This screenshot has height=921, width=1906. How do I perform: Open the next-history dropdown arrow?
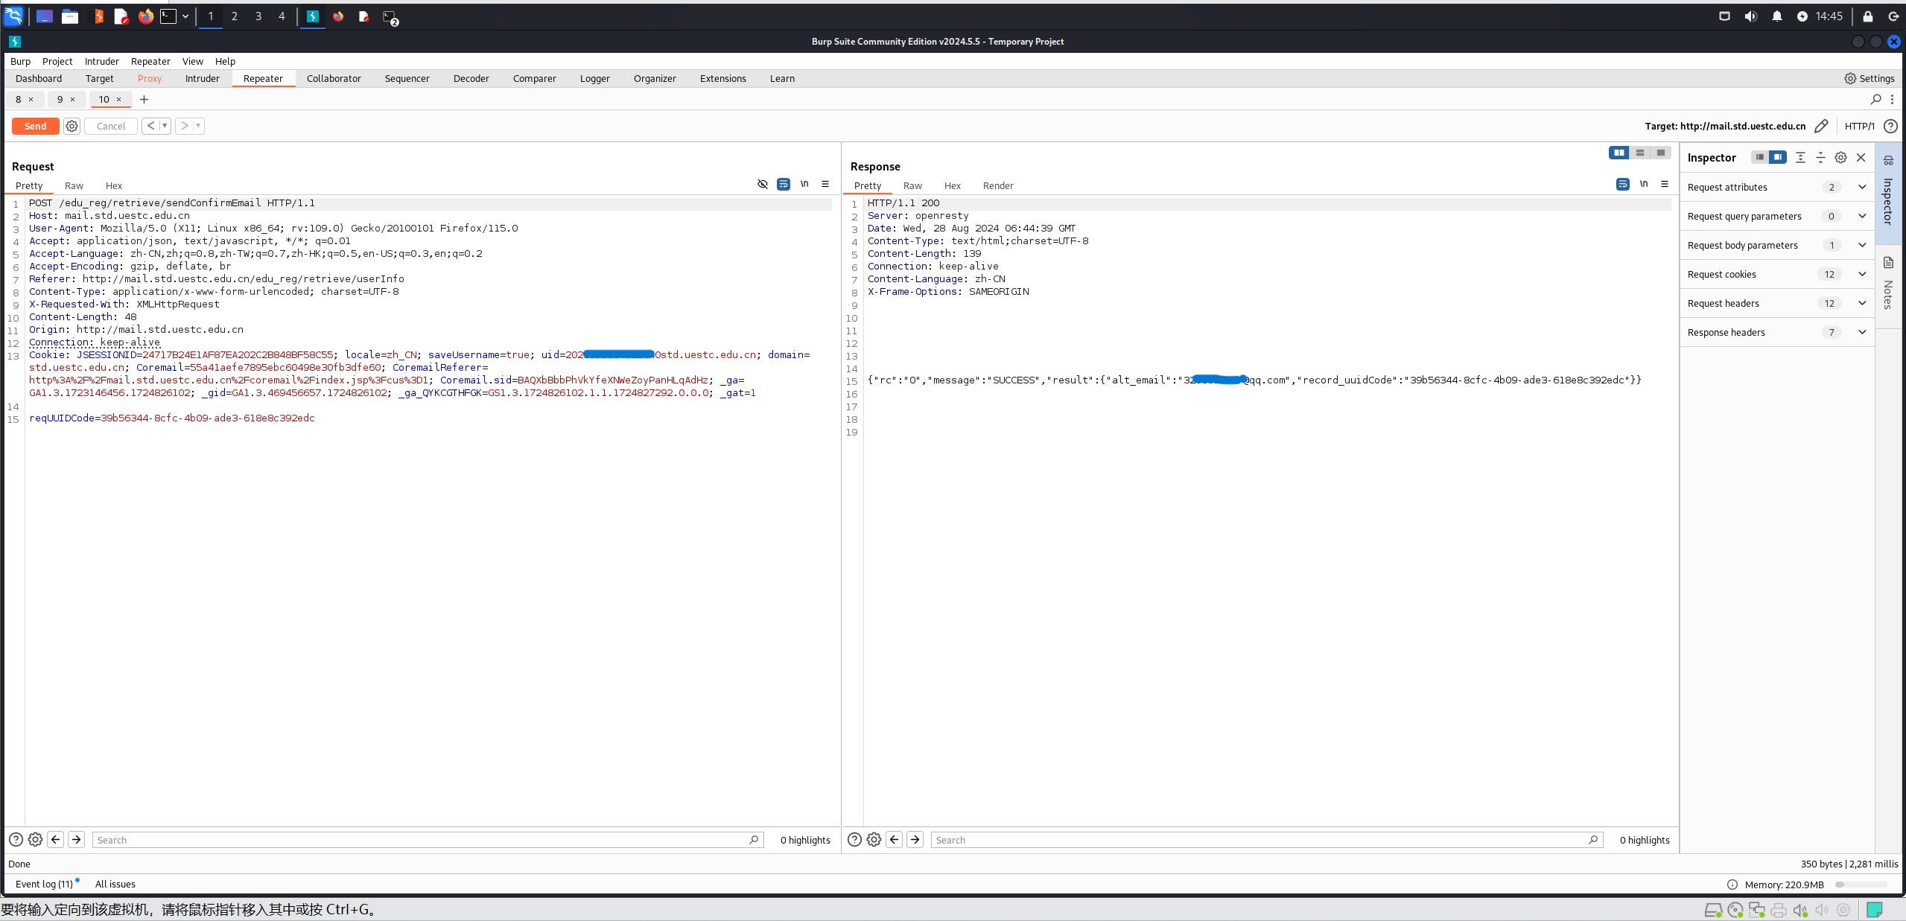coord(198,126)
